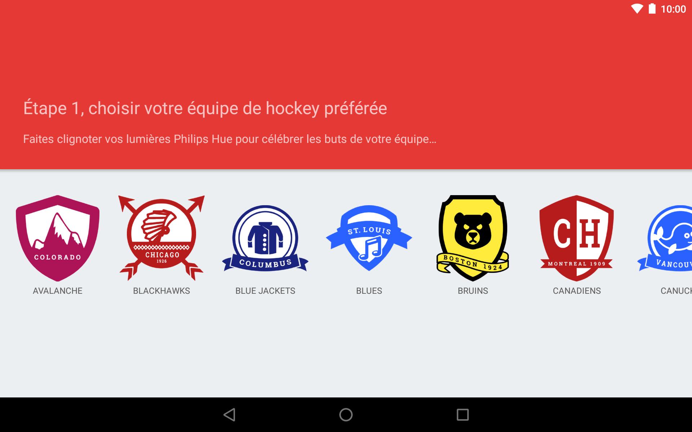
Task: Select the St. Louis Blues emblem
Action: pos(369,238)
